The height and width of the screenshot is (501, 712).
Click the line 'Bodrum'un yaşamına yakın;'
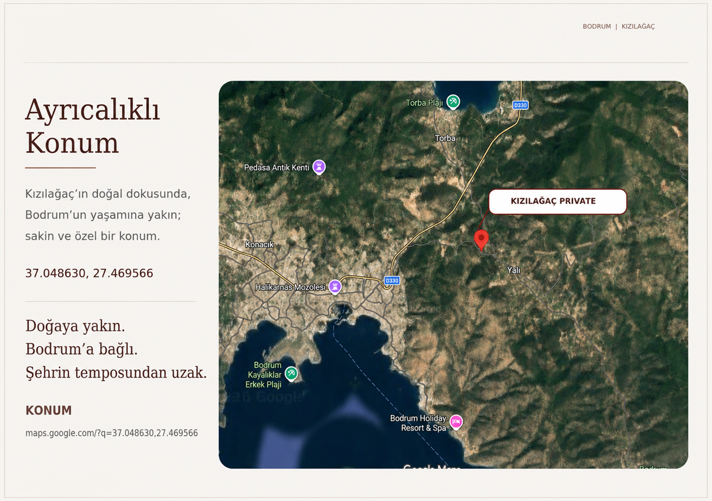pos(103,215)
